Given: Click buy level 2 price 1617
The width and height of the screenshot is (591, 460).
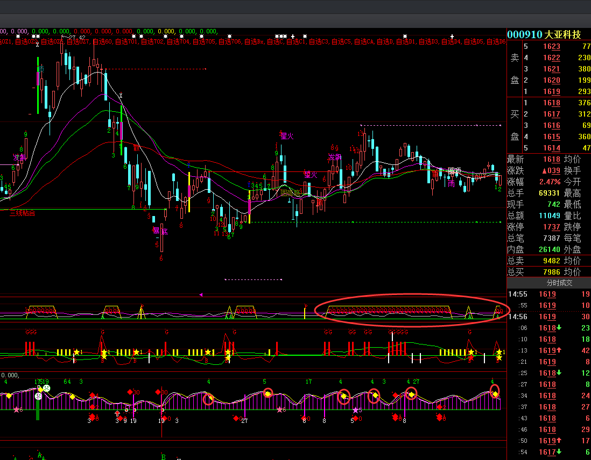Looking at the screenshot, I should point(551,114).
